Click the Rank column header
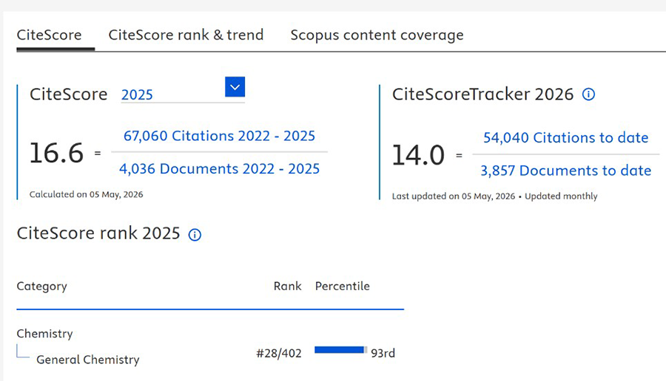Screen dimensions: 666x381 coord(287,286)
